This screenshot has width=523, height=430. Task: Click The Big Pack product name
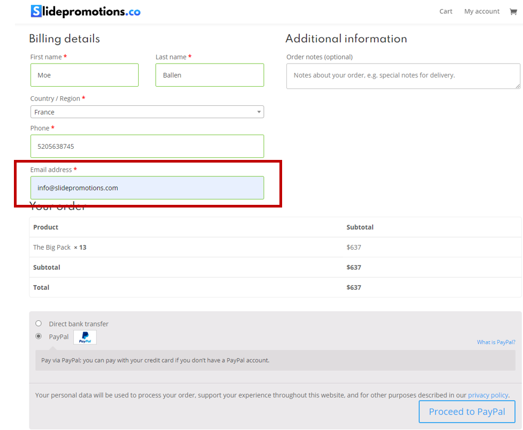pyautogui.click(x=52, y=248)
